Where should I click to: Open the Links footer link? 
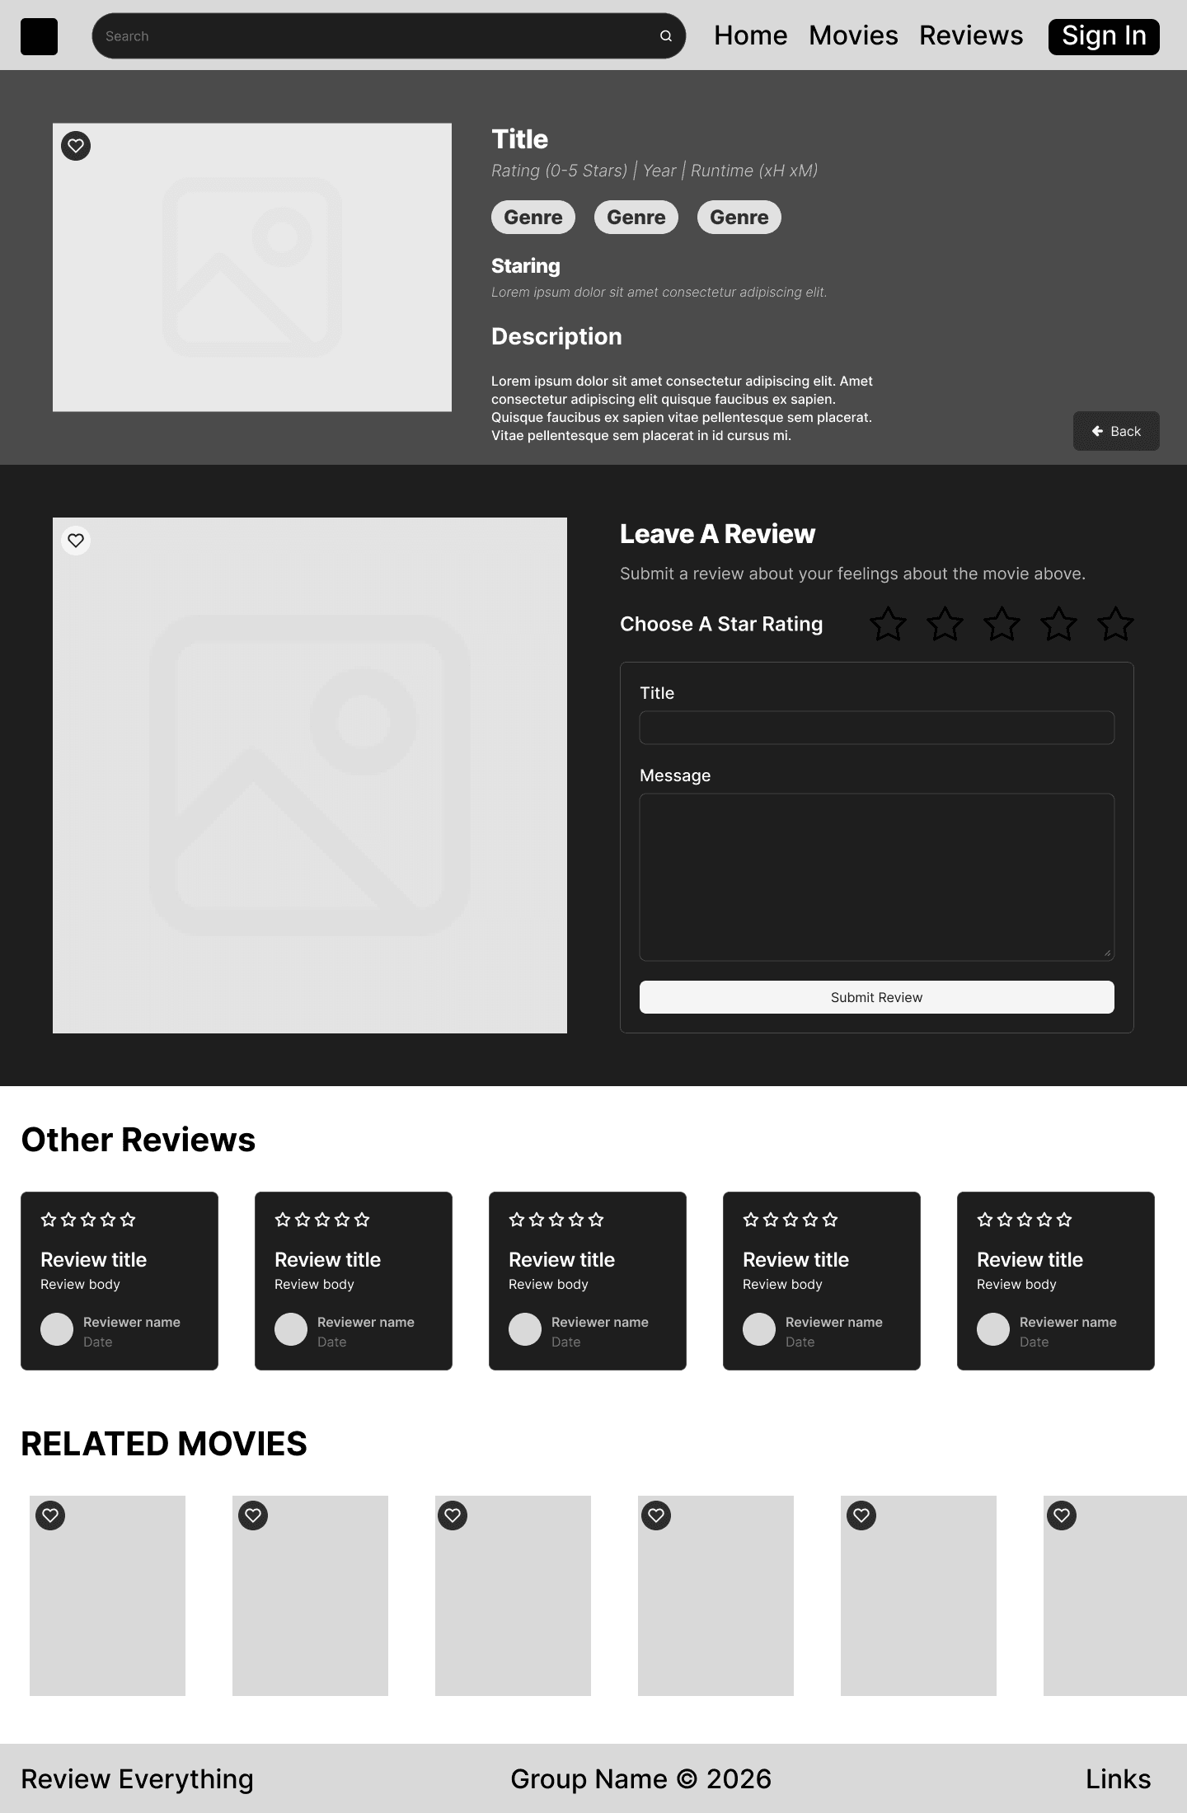pos(1118,1779)
